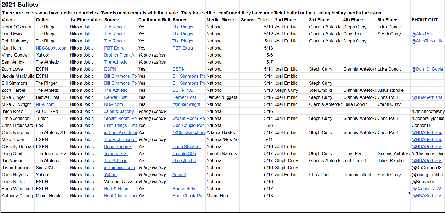The width and height of the screenshot is (445, 213).
Task: Open the First Things First link
Action: (120, 125)
